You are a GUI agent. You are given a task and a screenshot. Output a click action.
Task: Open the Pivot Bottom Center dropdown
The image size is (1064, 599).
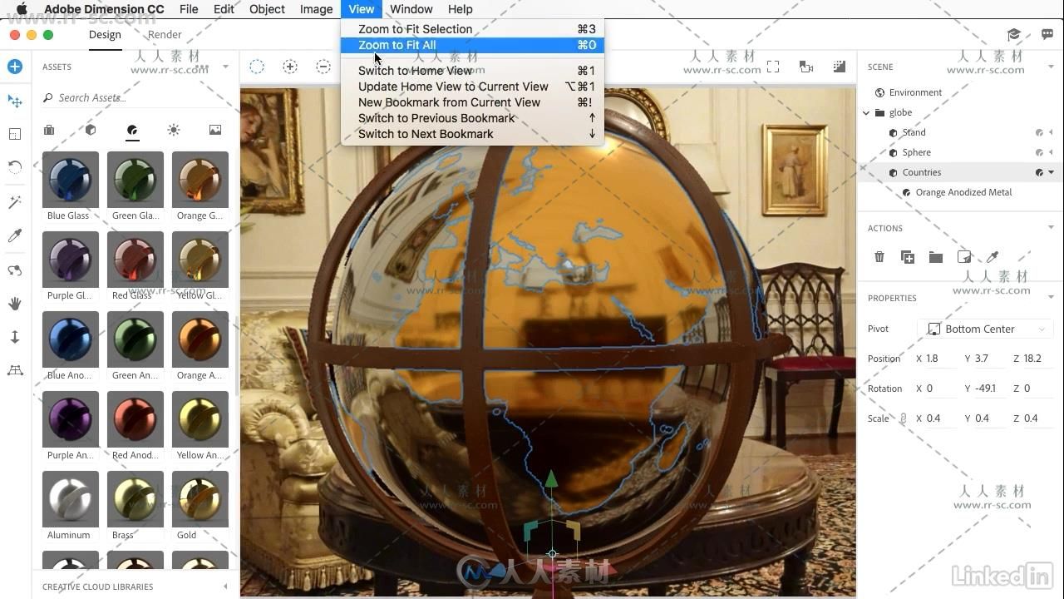click(x=986, y=329)
